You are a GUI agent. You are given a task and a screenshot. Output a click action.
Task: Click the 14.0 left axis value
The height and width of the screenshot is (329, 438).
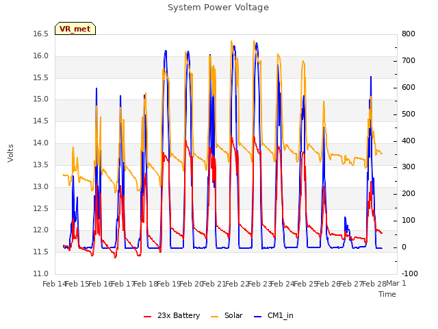[41, 143]
